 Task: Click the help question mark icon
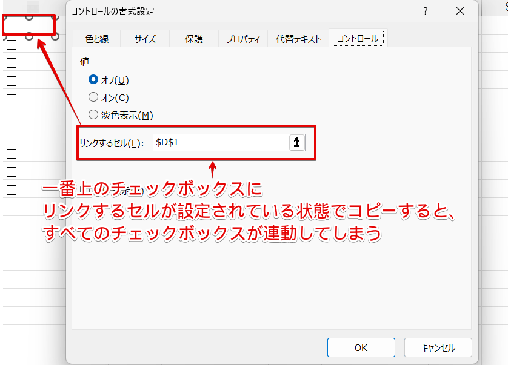tap(426, 12)
